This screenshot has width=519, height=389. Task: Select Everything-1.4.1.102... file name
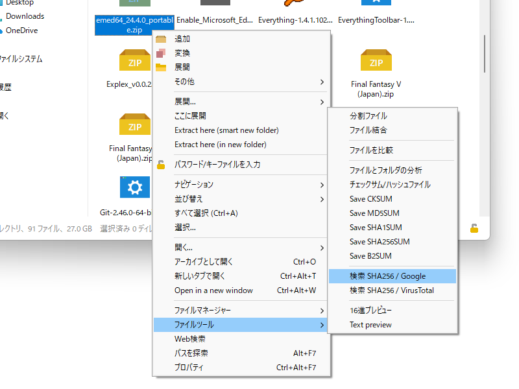[x=295, y=20]
